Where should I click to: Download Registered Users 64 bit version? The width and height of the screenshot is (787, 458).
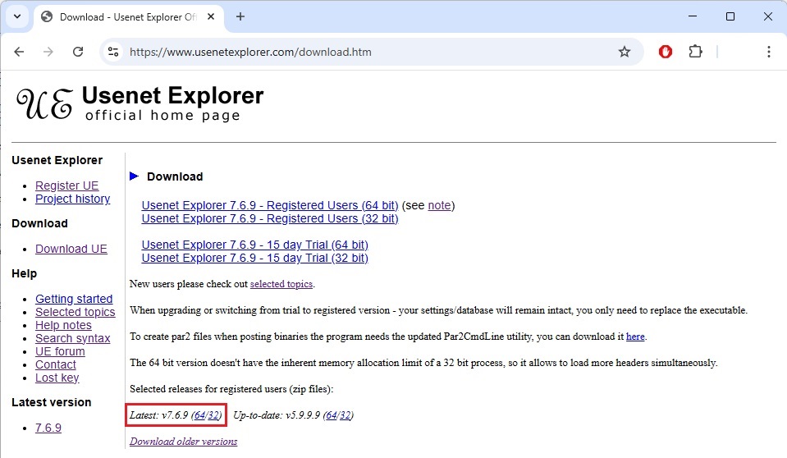click(x=269, y=205)
